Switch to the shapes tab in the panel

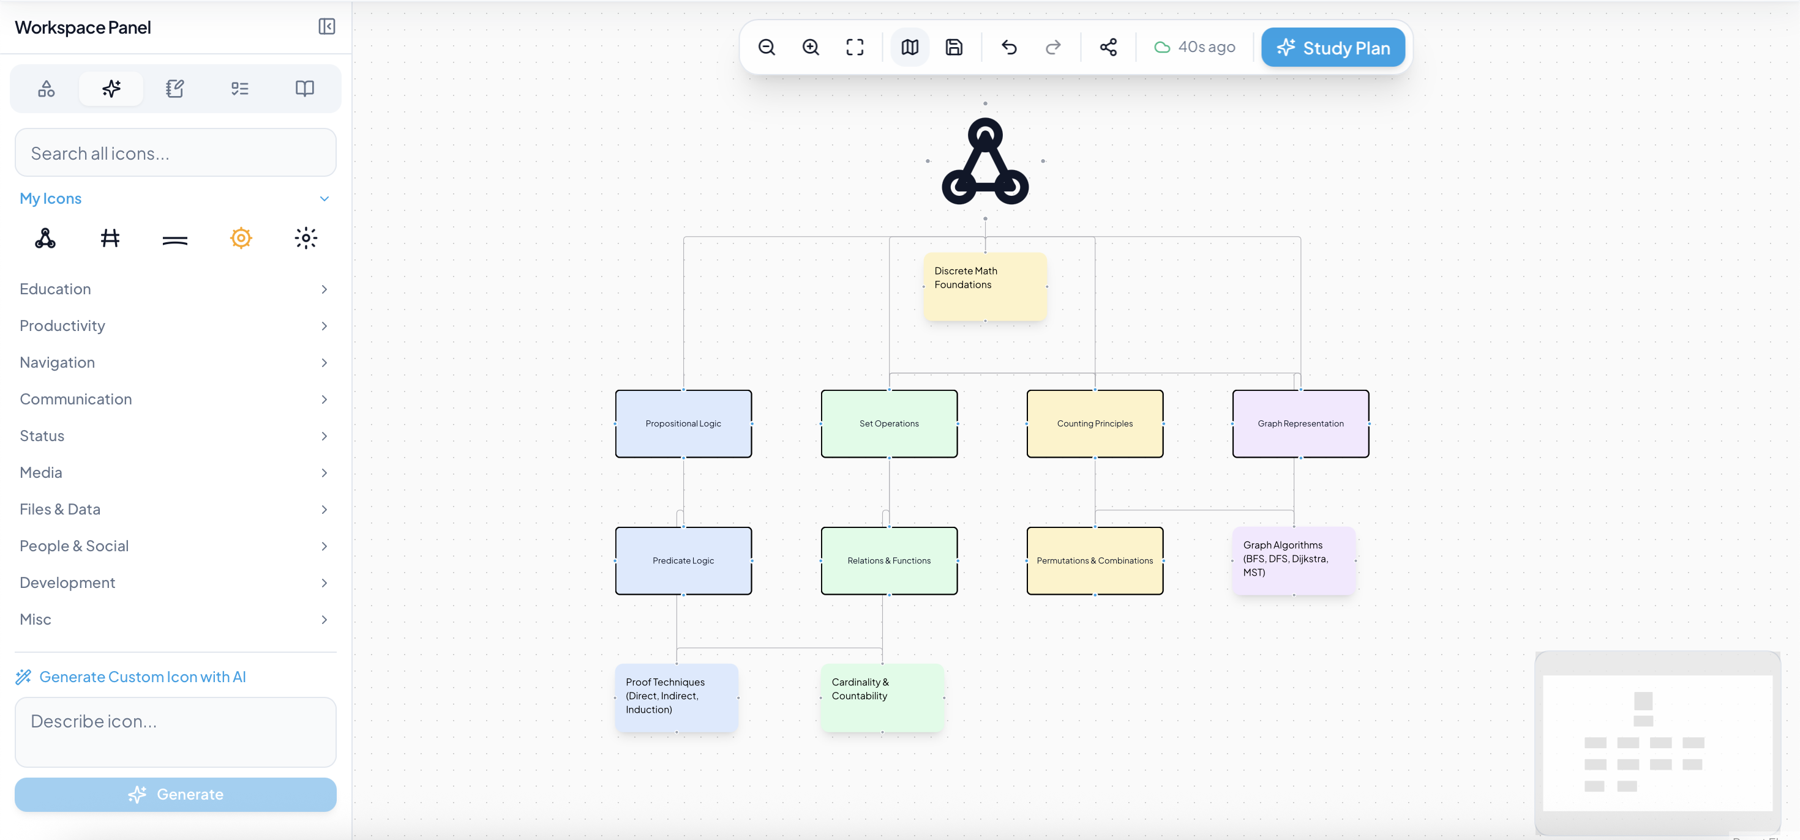(45, 88)
